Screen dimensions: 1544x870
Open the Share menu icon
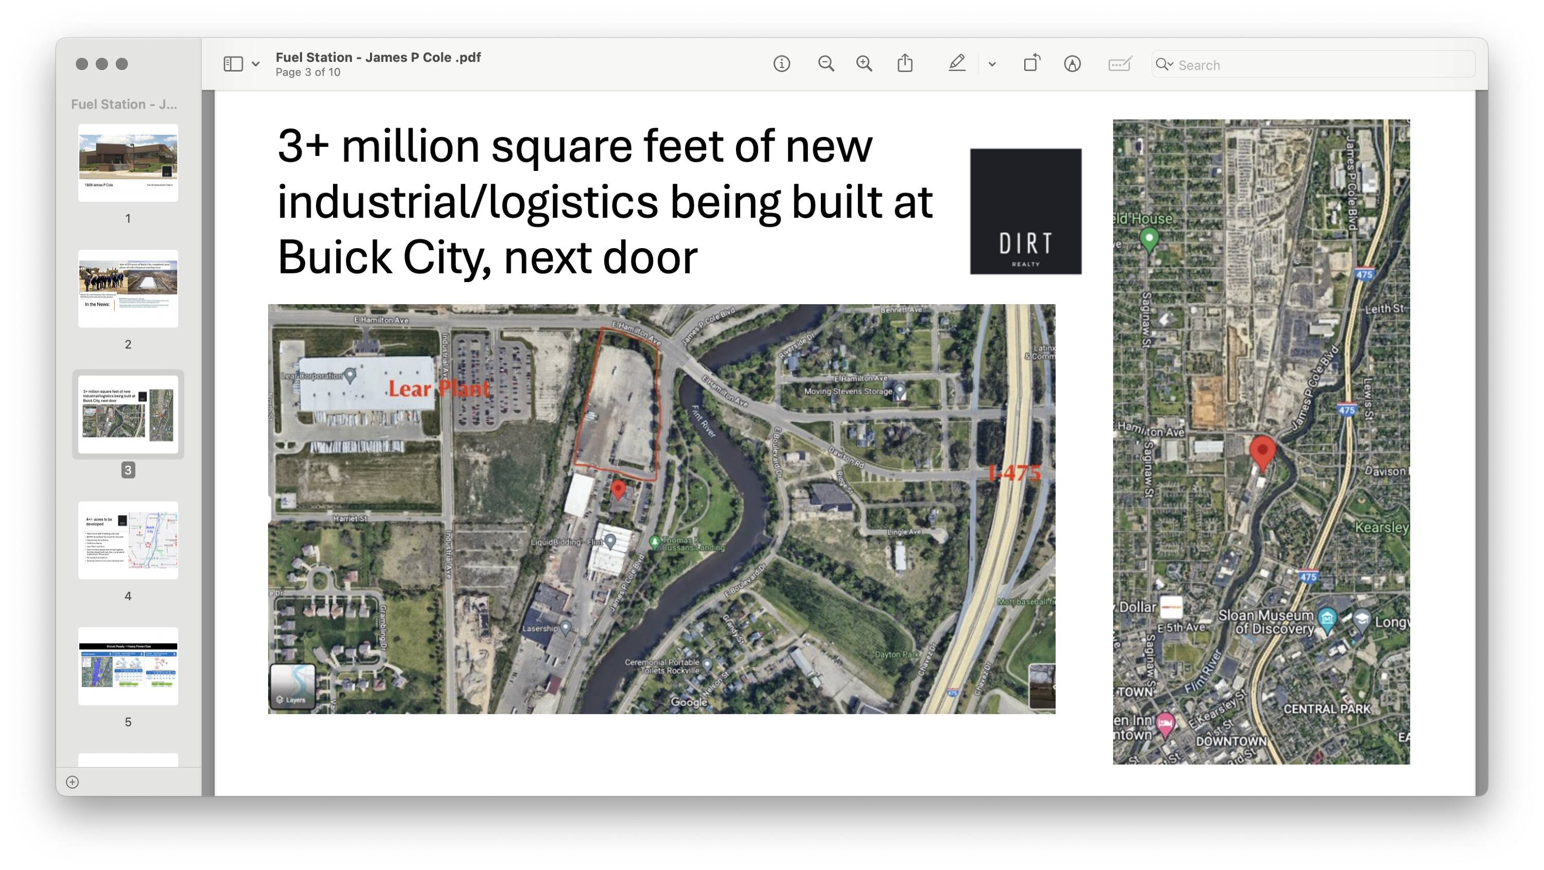click(905, 63)
